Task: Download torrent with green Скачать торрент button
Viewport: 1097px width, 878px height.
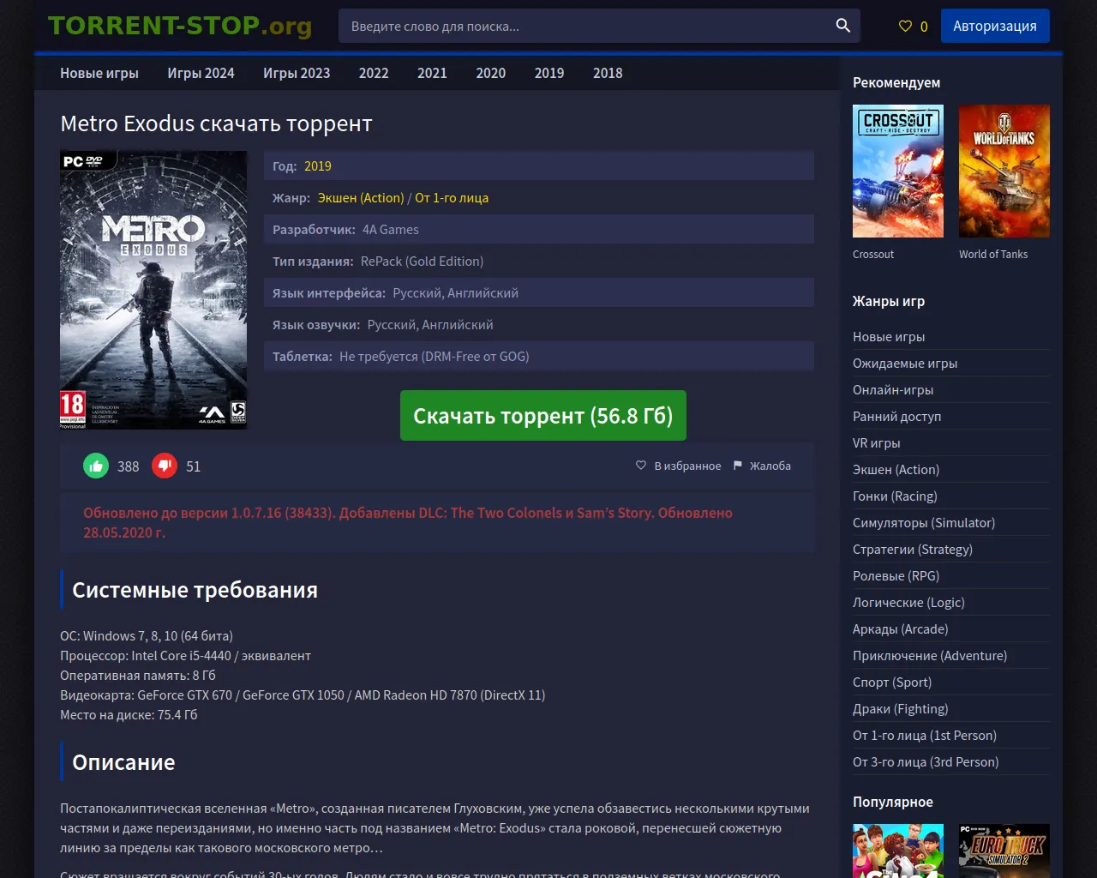Action: [x=543, y=416]
